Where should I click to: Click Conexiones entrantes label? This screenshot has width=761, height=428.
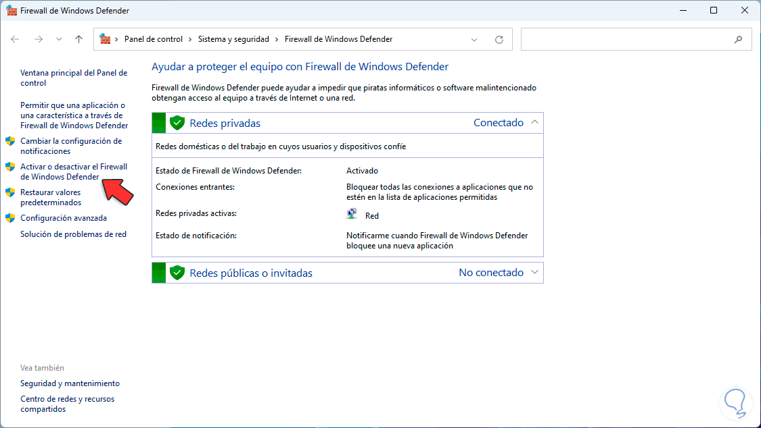[195, 187]
